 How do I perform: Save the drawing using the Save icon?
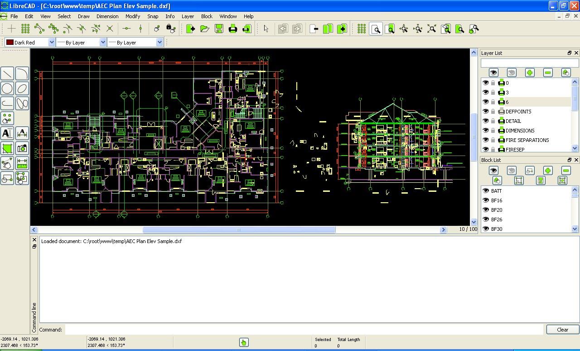coord(219,28)
